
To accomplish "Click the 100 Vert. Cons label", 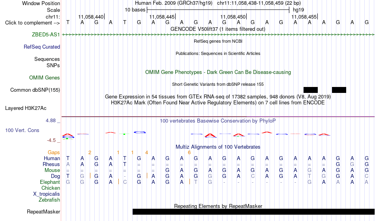I will click(22, 130).
